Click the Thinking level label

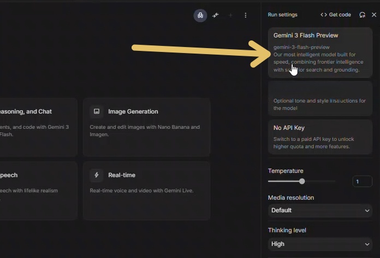[287, 230]
